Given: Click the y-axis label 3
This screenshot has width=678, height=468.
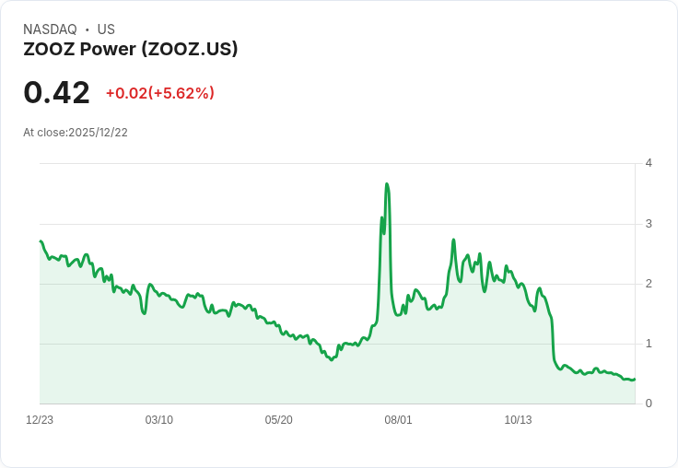Looking at the screenshot, I should tap(649, 224).
